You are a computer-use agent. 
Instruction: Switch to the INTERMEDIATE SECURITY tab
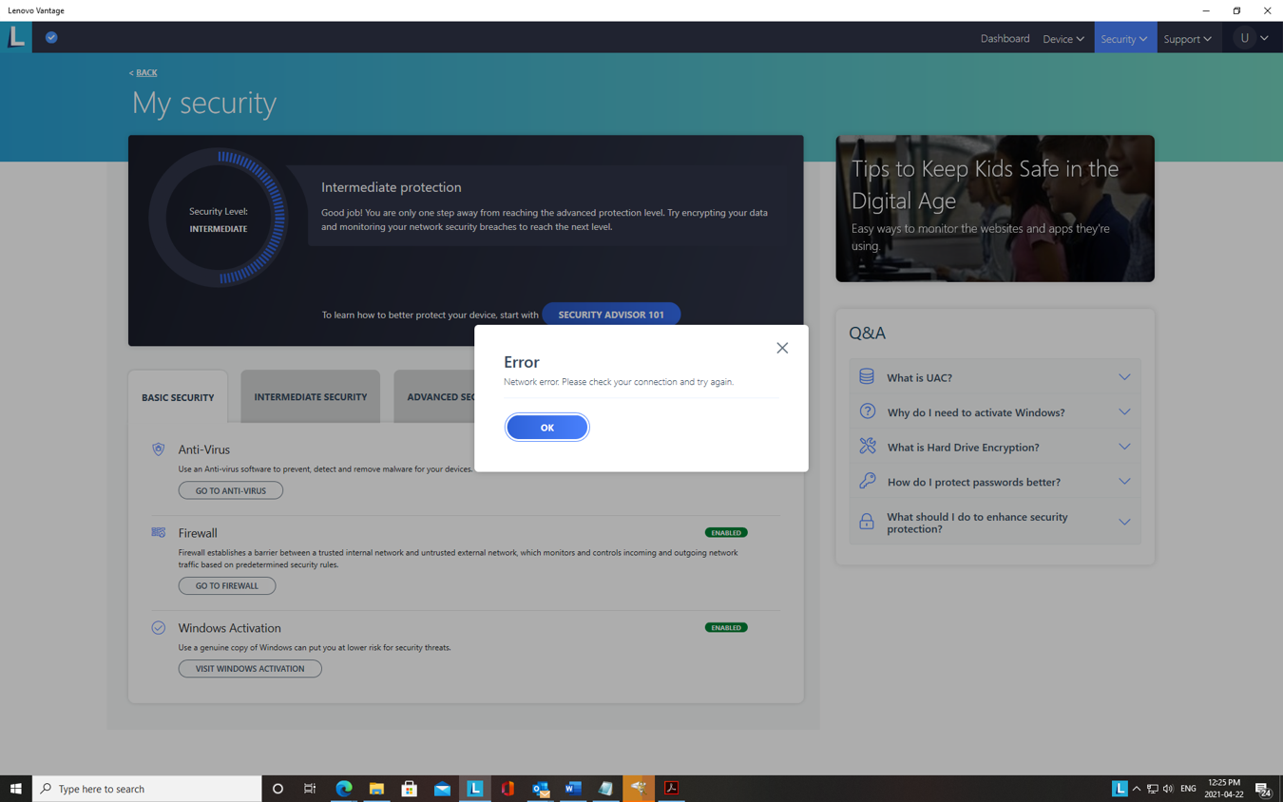pyautogui.click(x=310, y=396)
